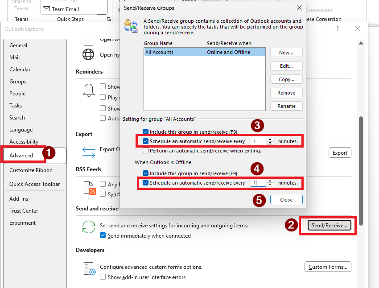Toggle Include this group under All Accounts setting

[145, 132]
